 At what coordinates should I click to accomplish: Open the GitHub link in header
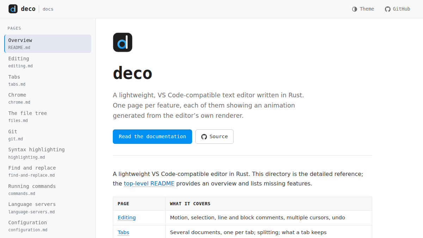click(x=398, y=9)
